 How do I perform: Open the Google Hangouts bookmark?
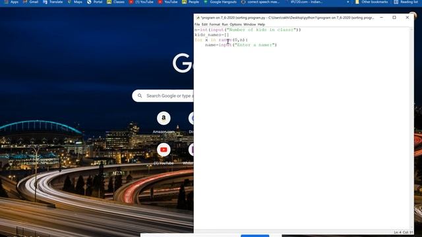220,2
